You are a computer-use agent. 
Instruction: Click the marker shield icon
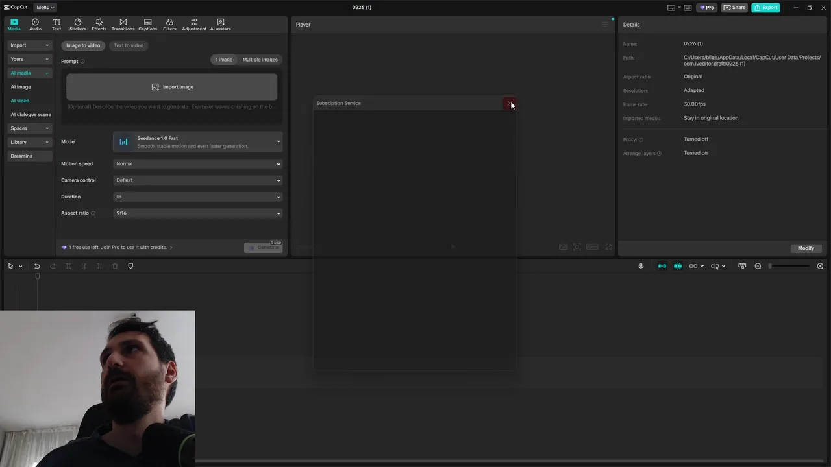click(130, 266)
